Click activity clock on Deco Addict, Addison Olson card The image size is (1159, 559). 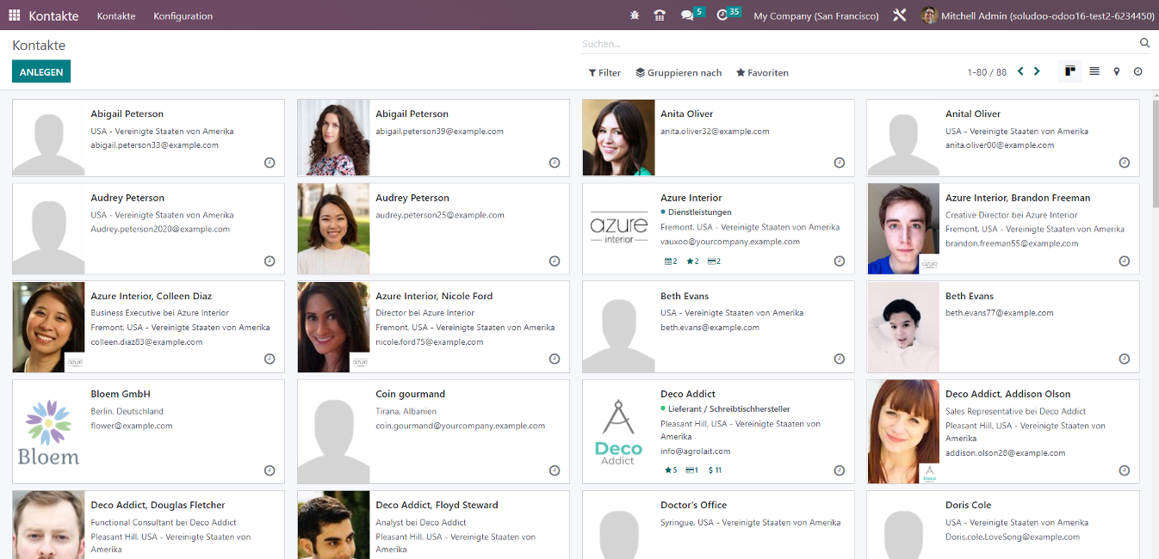point(1125,470)
